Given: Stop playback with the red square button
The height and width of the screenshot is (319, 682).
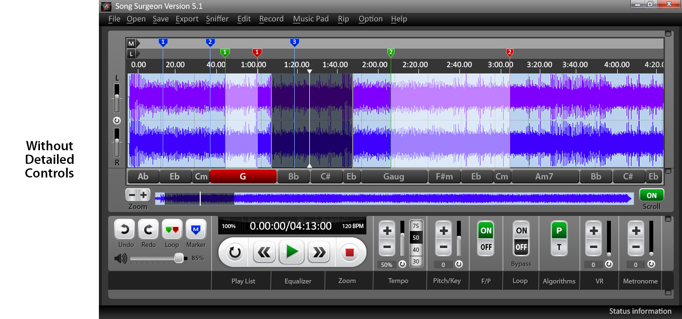Looking at the screenshot, I should 349,252.
